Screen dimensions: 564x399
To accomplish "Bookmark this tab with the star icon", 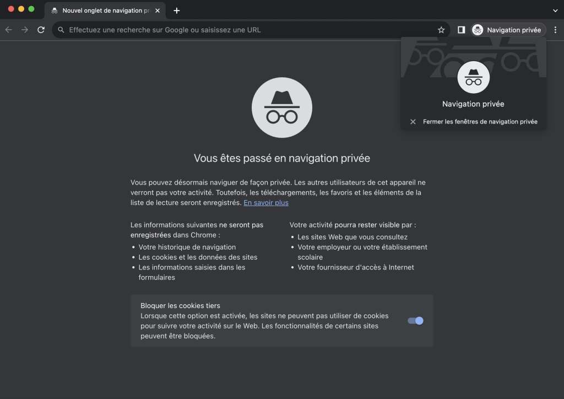I will [x=441, y=30].
